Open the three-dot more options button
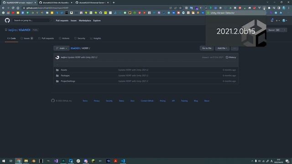 point(235,48)
